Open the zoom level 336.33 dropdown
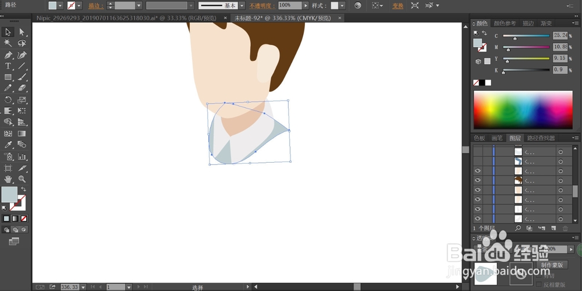582x291 pixels. click(x=83, y=287)
